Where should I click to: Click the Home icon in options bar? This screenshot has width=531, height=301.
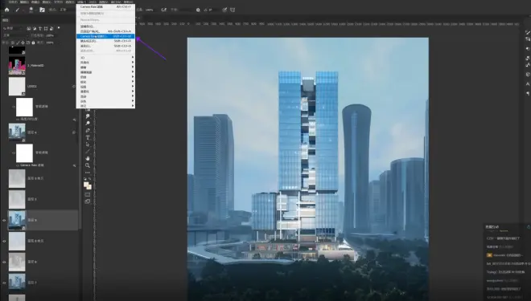click(6, 10)
